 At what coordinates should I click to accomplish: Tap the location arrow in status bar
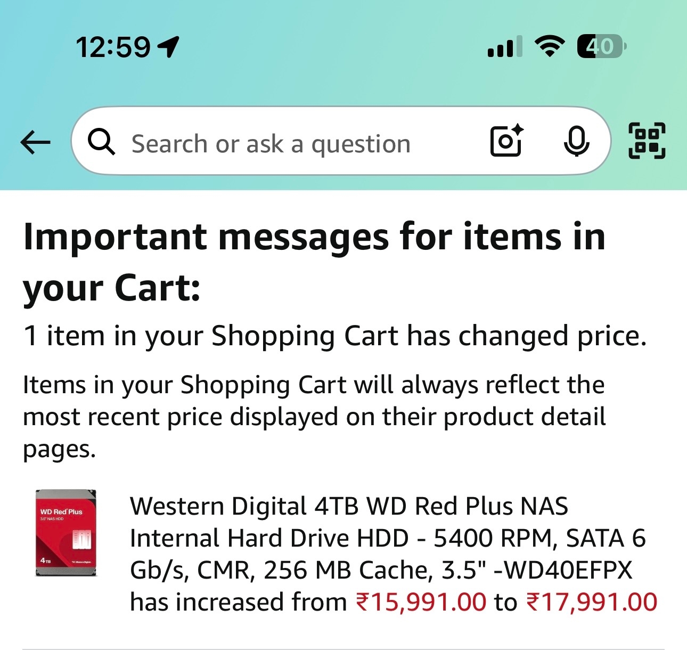[169, 47]
